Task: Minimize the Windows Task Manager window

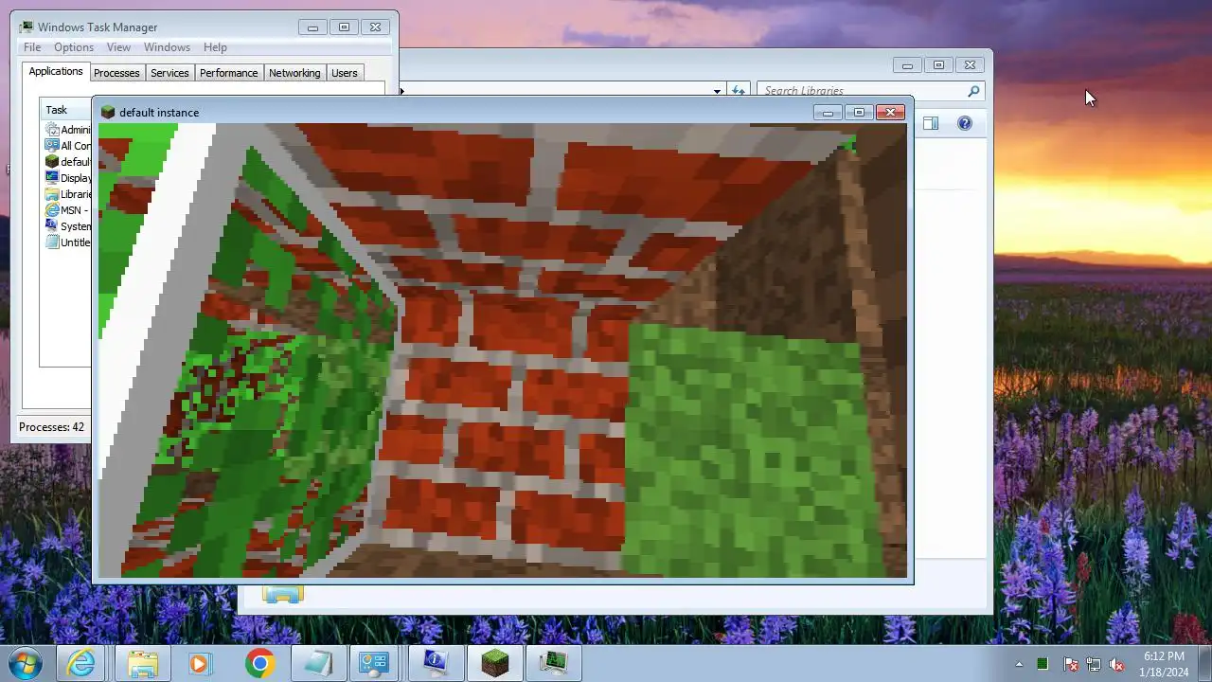Action: 312,27
